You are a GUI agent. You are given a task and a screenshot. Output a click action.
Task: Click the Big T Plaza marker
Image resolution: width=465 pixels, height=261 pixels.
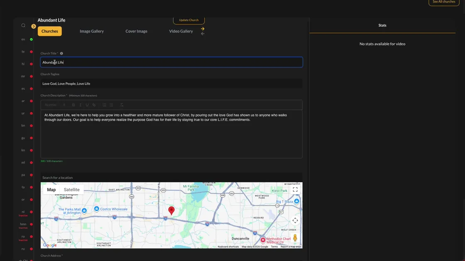click(296, 201)
